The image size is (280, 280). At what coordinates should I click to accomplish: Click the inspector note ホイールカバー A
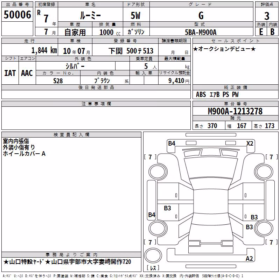[24, 154]
